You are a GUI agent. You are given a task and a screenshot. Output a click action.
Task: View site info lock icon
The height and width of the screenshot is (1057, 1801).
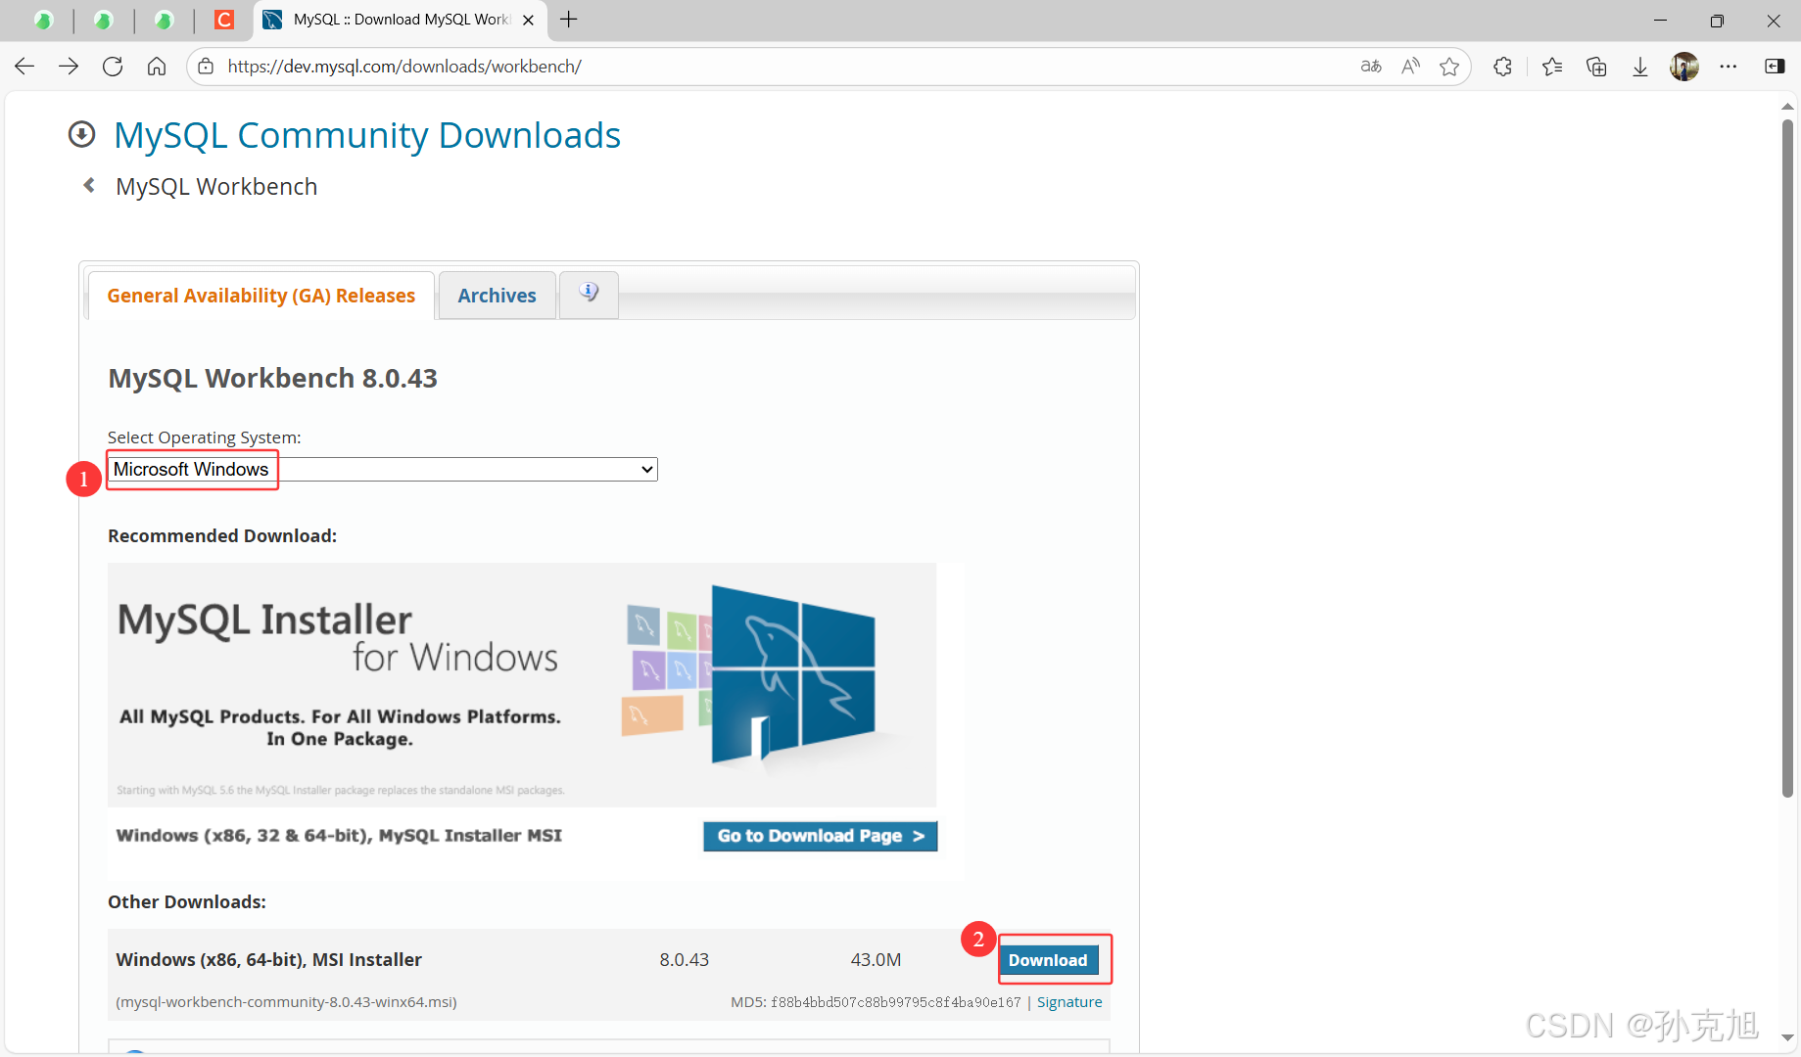coord(206,67)
